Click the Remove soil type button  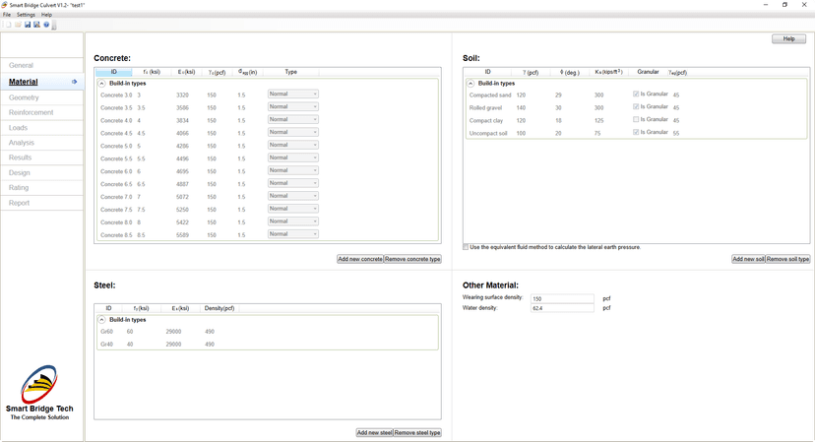click(x=787, y=259)
